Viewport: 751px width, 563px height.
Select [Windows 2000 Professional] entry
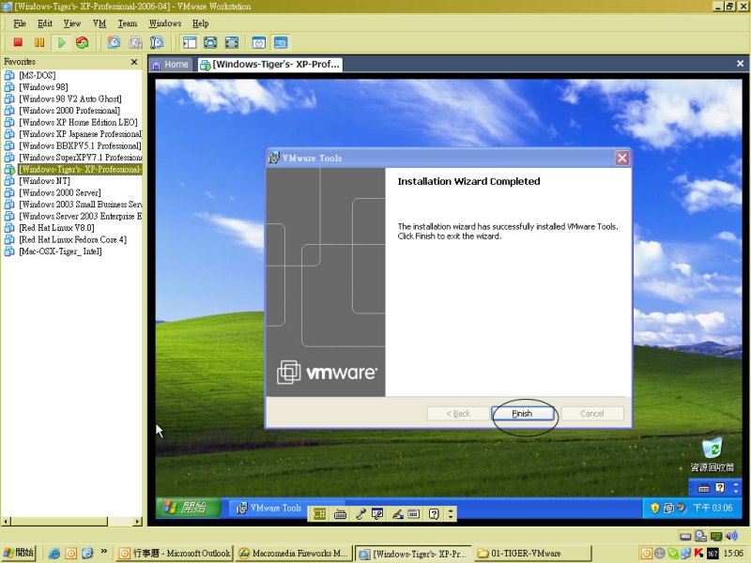[x=69, y=111]
